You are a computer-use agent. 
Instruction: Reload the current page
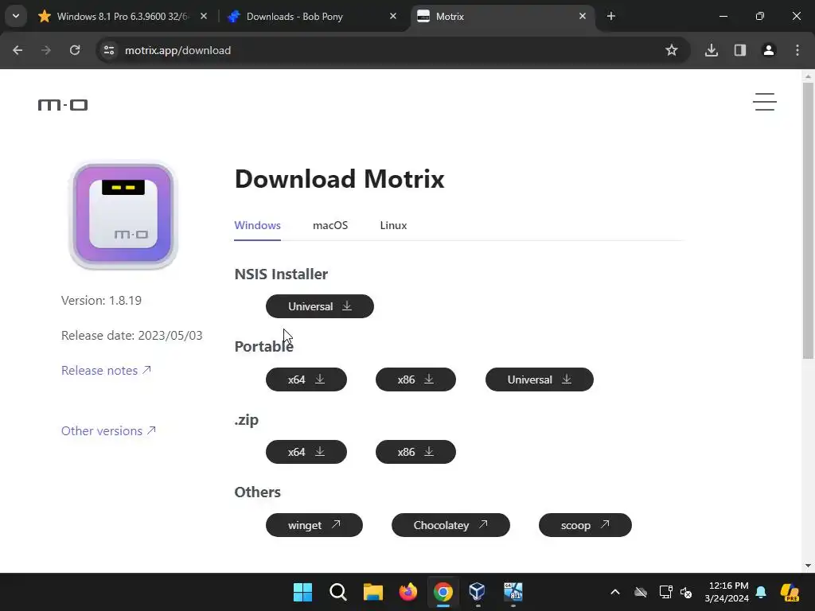(x=75, y=50)
